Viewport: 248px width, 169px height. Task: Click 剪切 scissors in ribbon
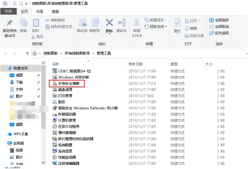click(x=37, y=37)
